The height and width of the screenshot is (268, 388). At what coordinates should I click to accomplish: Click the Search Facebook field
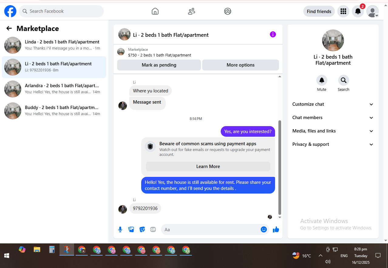(x=61, y=11)
